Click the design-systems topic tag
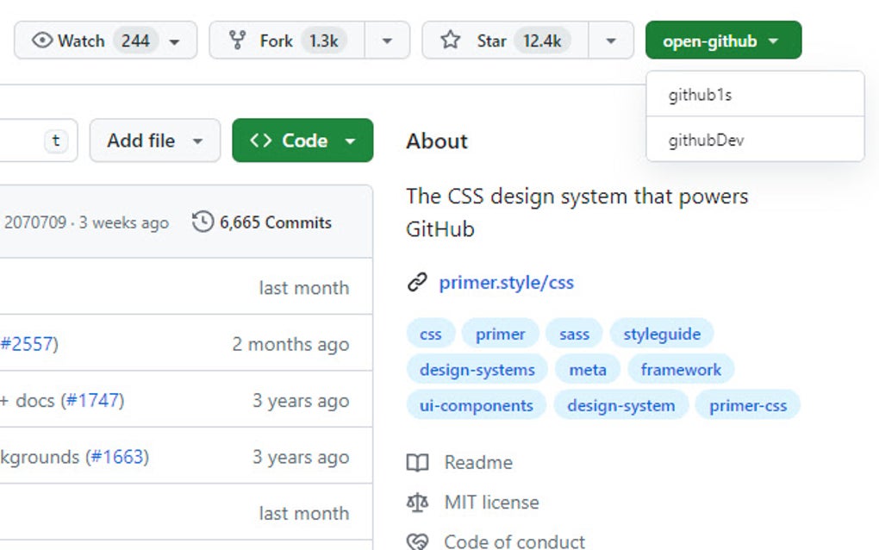Screen dimensions: 879x550 (477, 370)
